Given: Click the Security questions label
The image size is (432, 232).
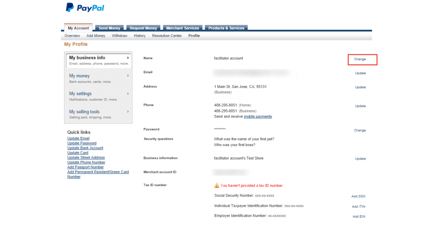Looking at the screenshot, I should 159,139.
